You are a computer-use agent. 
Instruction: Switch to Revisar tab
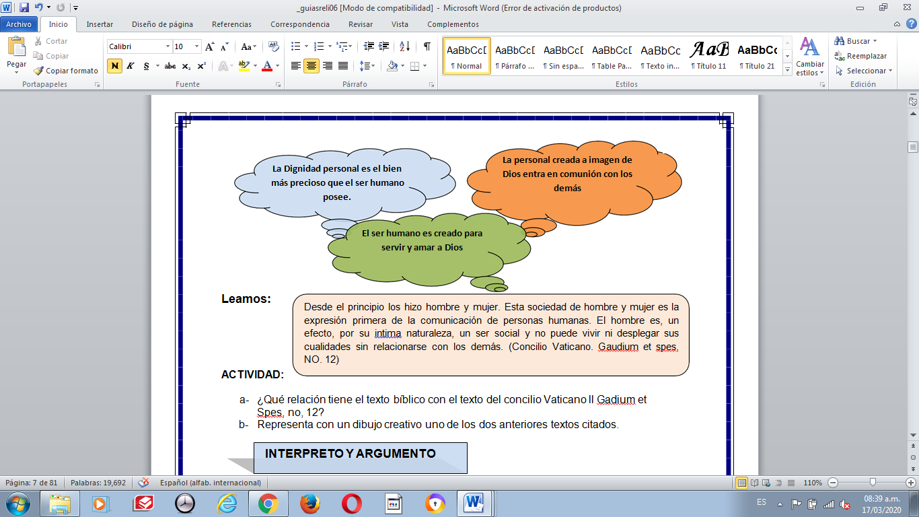[x=361, y=24]
